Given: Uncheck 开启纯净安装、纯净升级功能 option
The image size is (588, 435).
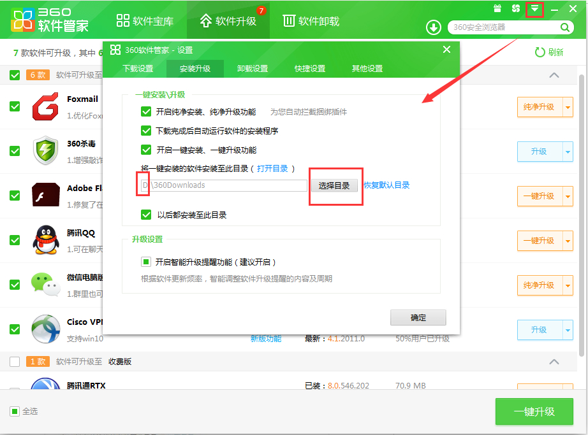Looking at the screenshot, I should click(x=146, y=111).
